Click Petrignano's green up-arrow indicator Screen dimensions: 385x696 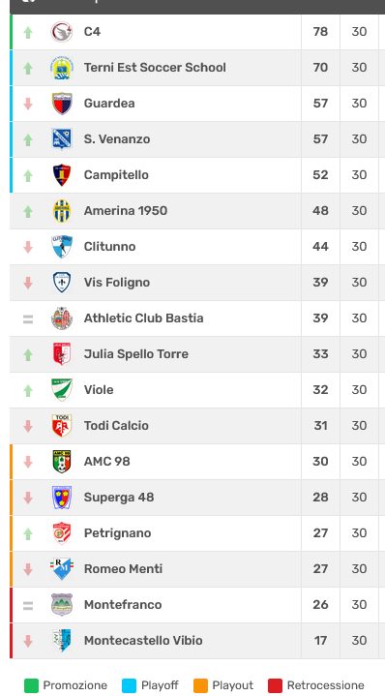coord(28,533)
